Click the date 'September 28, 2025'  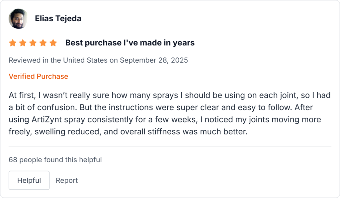tap(154, 60)
